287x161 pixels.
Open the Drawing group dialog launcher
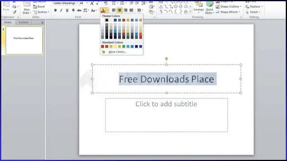[x=241, y=17]
